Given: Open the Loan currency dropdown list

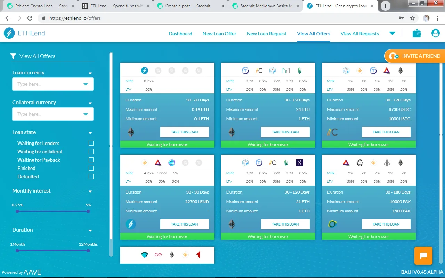Looking at the screenshot, I should tap(86, 84).
